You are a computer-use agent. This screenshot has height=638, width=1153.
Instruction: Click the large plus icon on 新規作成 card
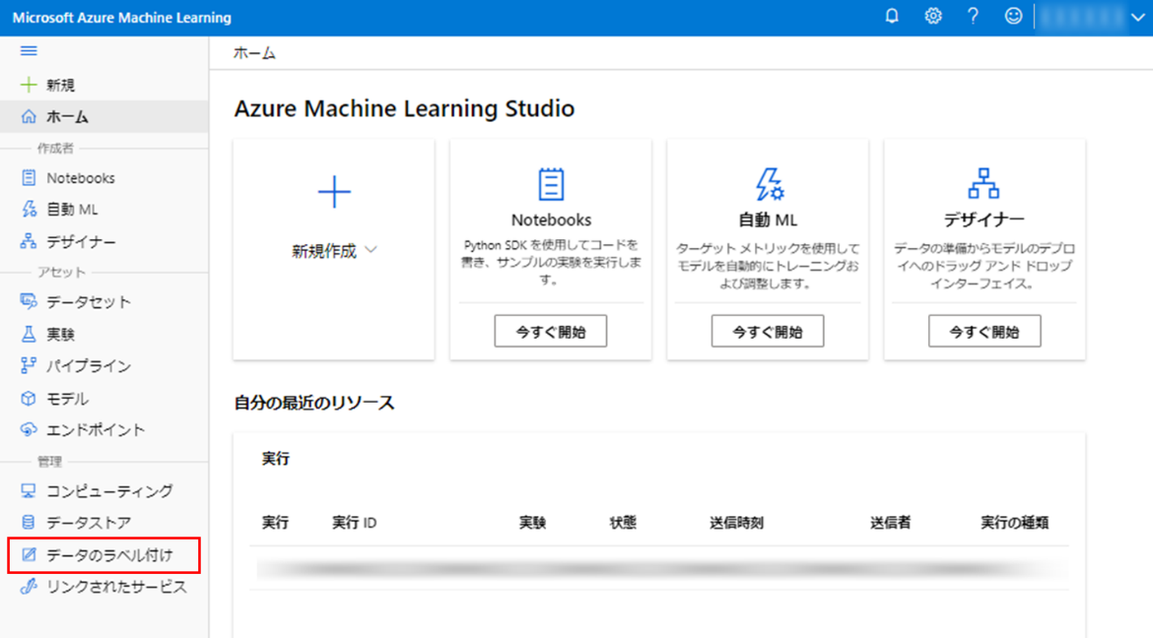click(334, 192)
